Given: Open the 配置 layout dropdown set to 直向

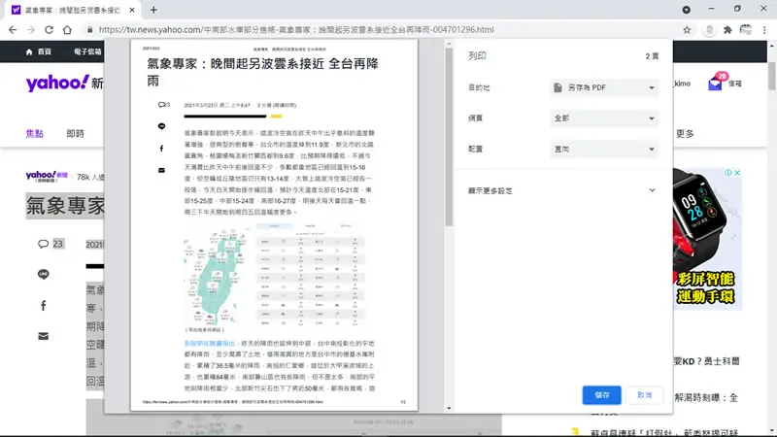Looking at the screenshot, I should (604, 150).
